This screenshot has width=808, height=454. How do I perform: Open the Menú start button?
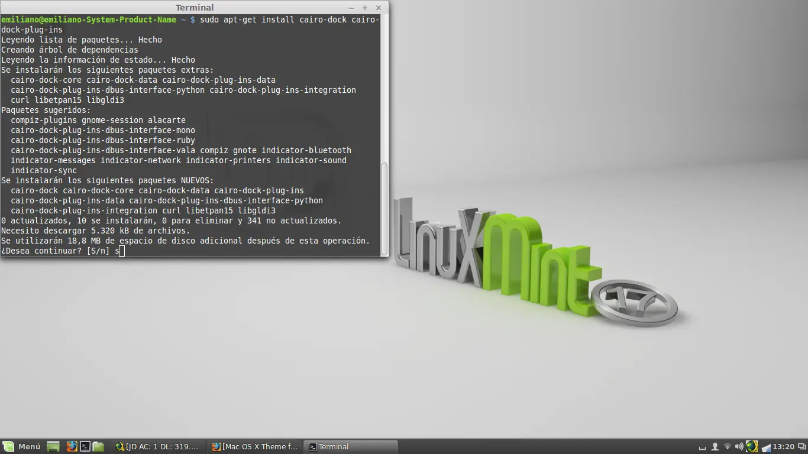click(x=21, y=447)
